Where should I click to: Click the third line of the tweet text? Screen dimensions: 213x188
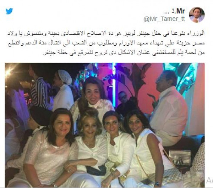(124, 52)
